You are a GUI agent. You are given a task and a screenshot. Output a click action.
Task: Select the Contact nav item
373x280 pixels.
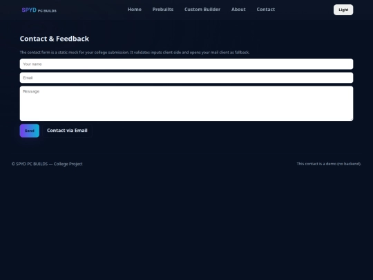[x=266, y=10]
